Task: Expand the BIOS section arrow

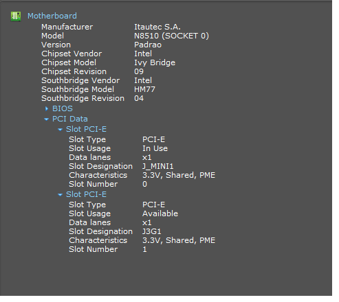Action: (47, 108)
